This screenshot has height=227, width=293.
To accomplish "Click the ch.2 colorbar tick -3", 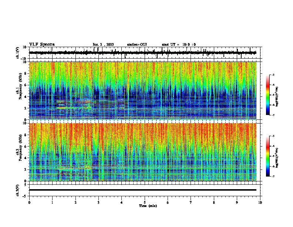I will (x=273, y=136).
